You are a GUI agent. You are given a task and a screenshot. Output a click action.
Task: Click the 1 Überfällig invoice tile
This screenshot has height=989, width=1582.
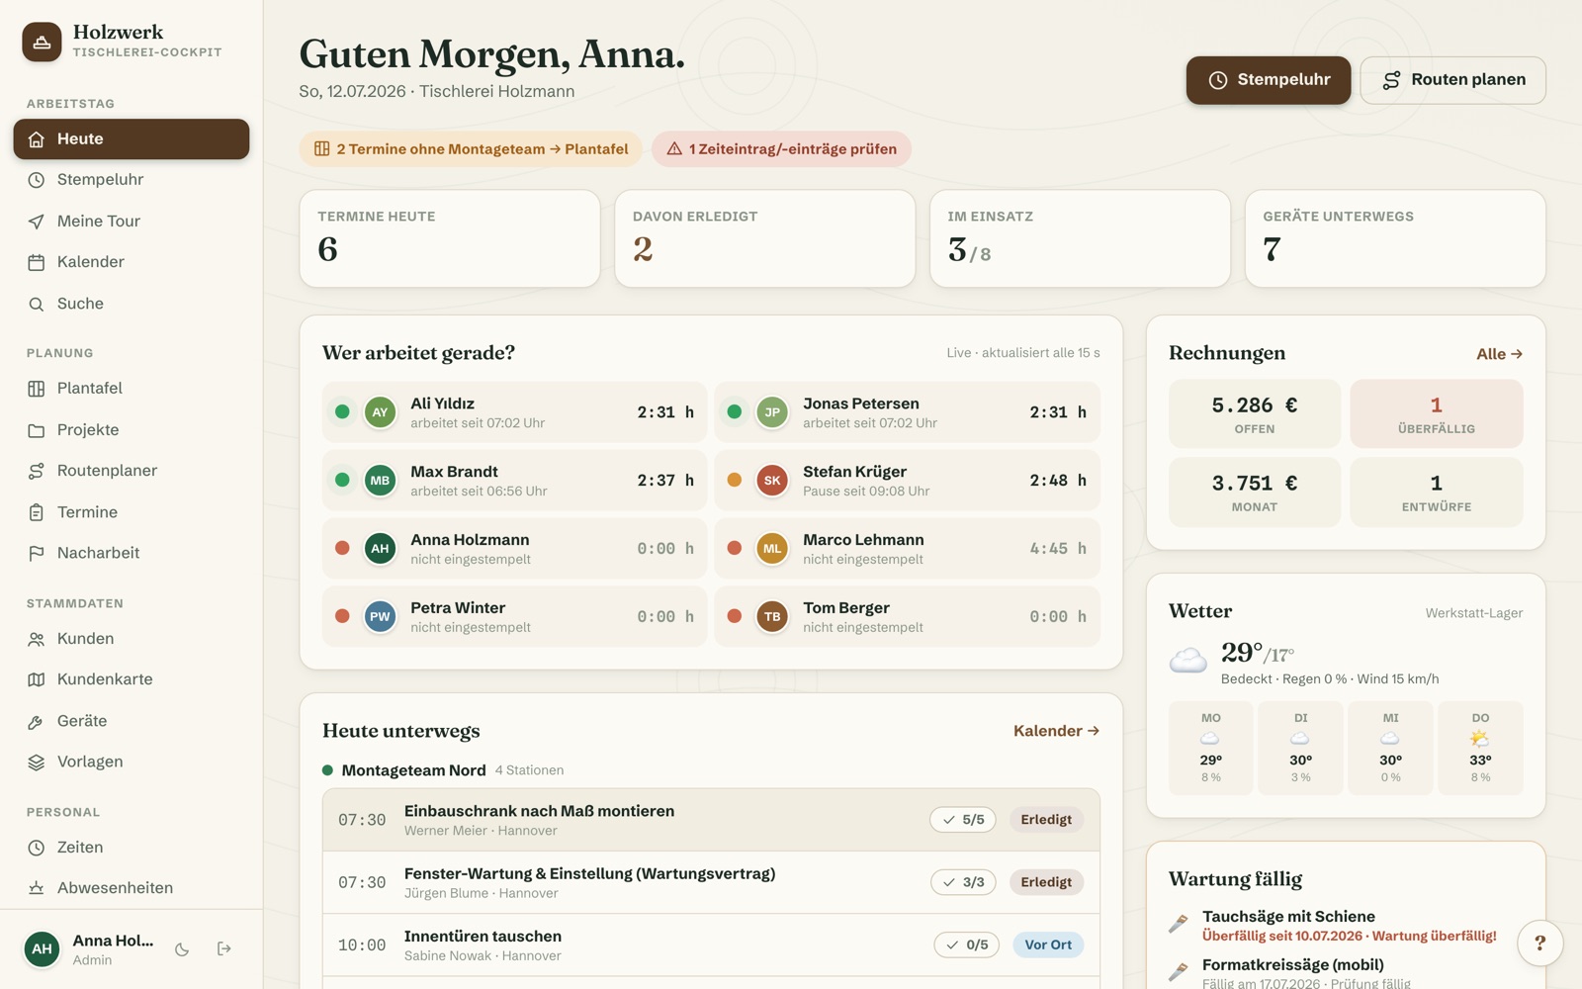pos(1437,413)
